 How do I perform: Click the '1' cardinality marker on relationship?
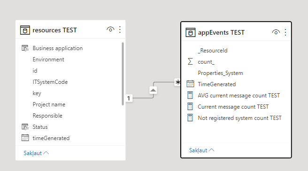pos(129,98)
